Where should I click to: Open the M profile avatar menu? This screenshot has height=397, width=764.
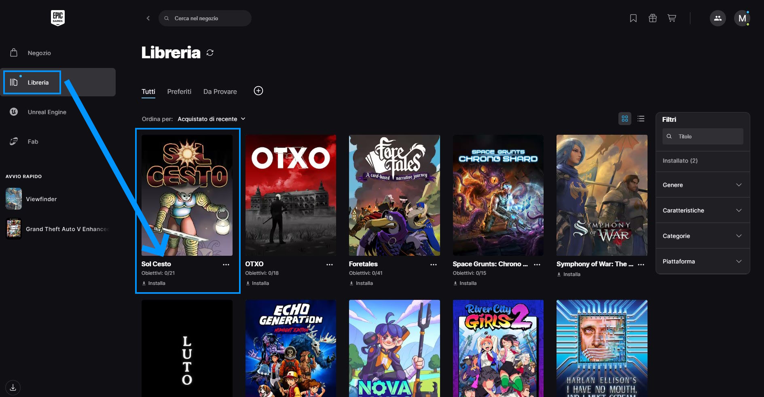click(742, 18)
